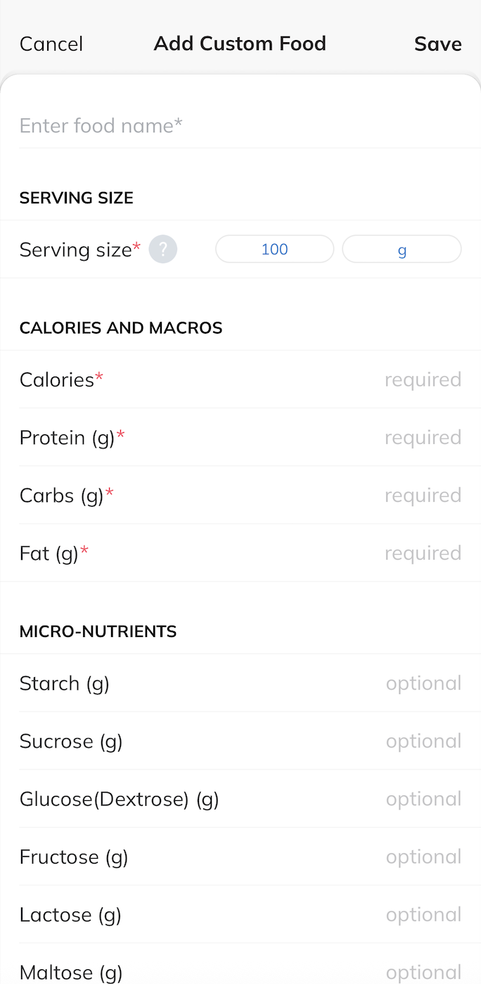Enter the Lactose (g) amount
The width and height of the screenshot is (481, 984).
point(423,914)
